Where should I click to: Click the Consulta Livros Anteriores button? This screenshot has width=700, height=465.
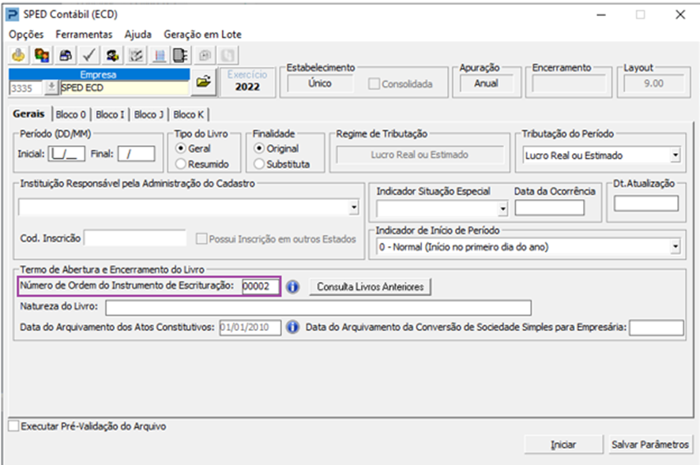370,287
